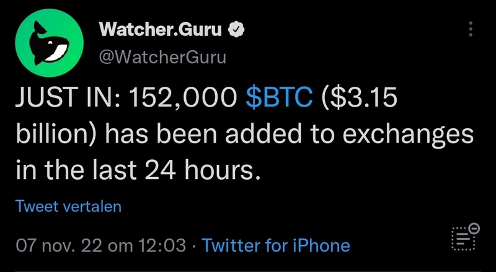Open the three-dot more options menu
This screenshot has width=496, height=272.
click(x=471, y=29)
